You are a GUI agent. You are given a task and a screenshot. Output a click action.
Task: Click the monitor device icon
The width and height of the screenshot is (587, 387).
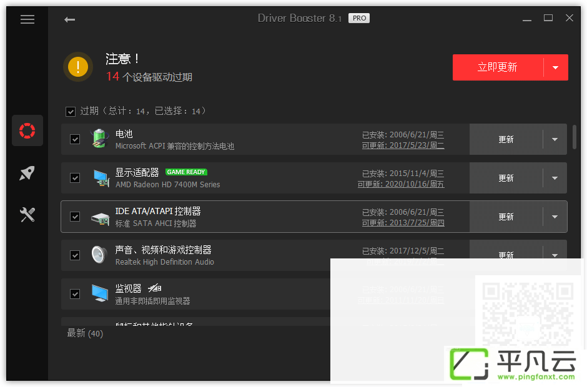tap(100, 293)
